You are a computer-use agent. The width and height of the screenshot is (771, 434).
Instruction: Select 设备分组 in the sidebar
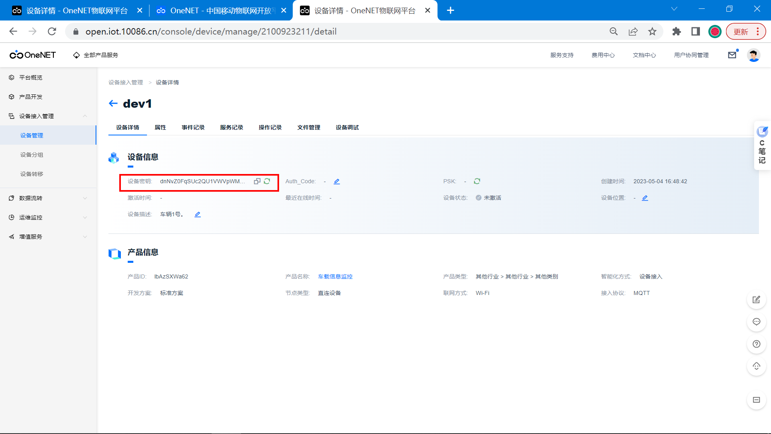coord(32,155)
